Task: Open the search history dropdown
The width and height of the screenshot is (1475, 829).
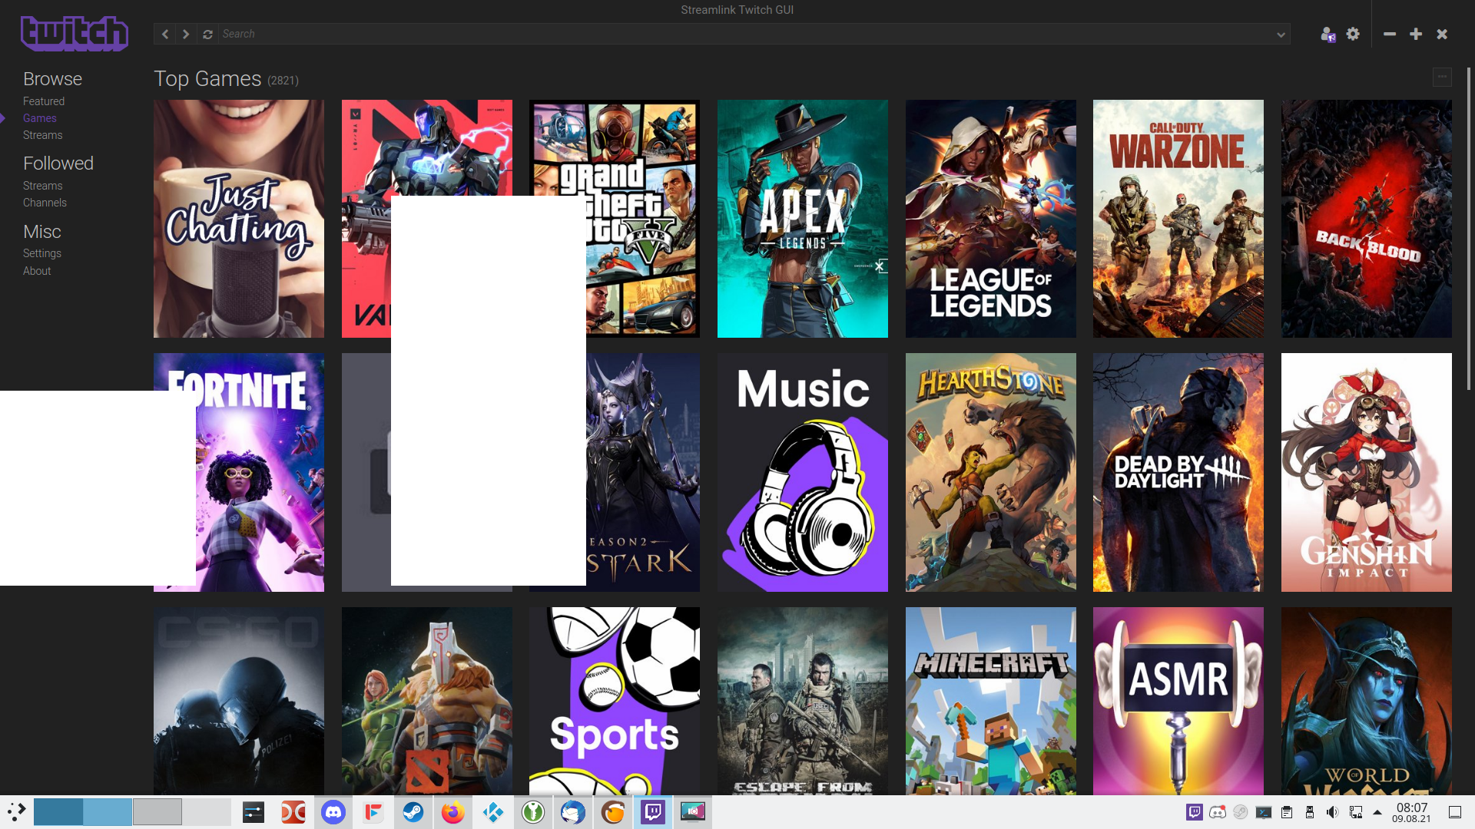Action: click(x=1281, y=34)
